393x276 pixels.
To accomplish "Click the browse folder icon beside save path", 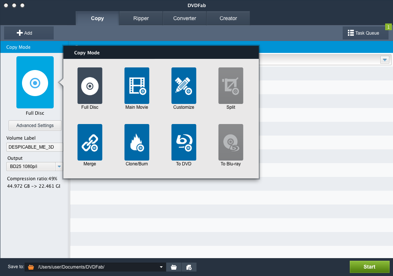I will pyautogui.click(x=174, y=267).
